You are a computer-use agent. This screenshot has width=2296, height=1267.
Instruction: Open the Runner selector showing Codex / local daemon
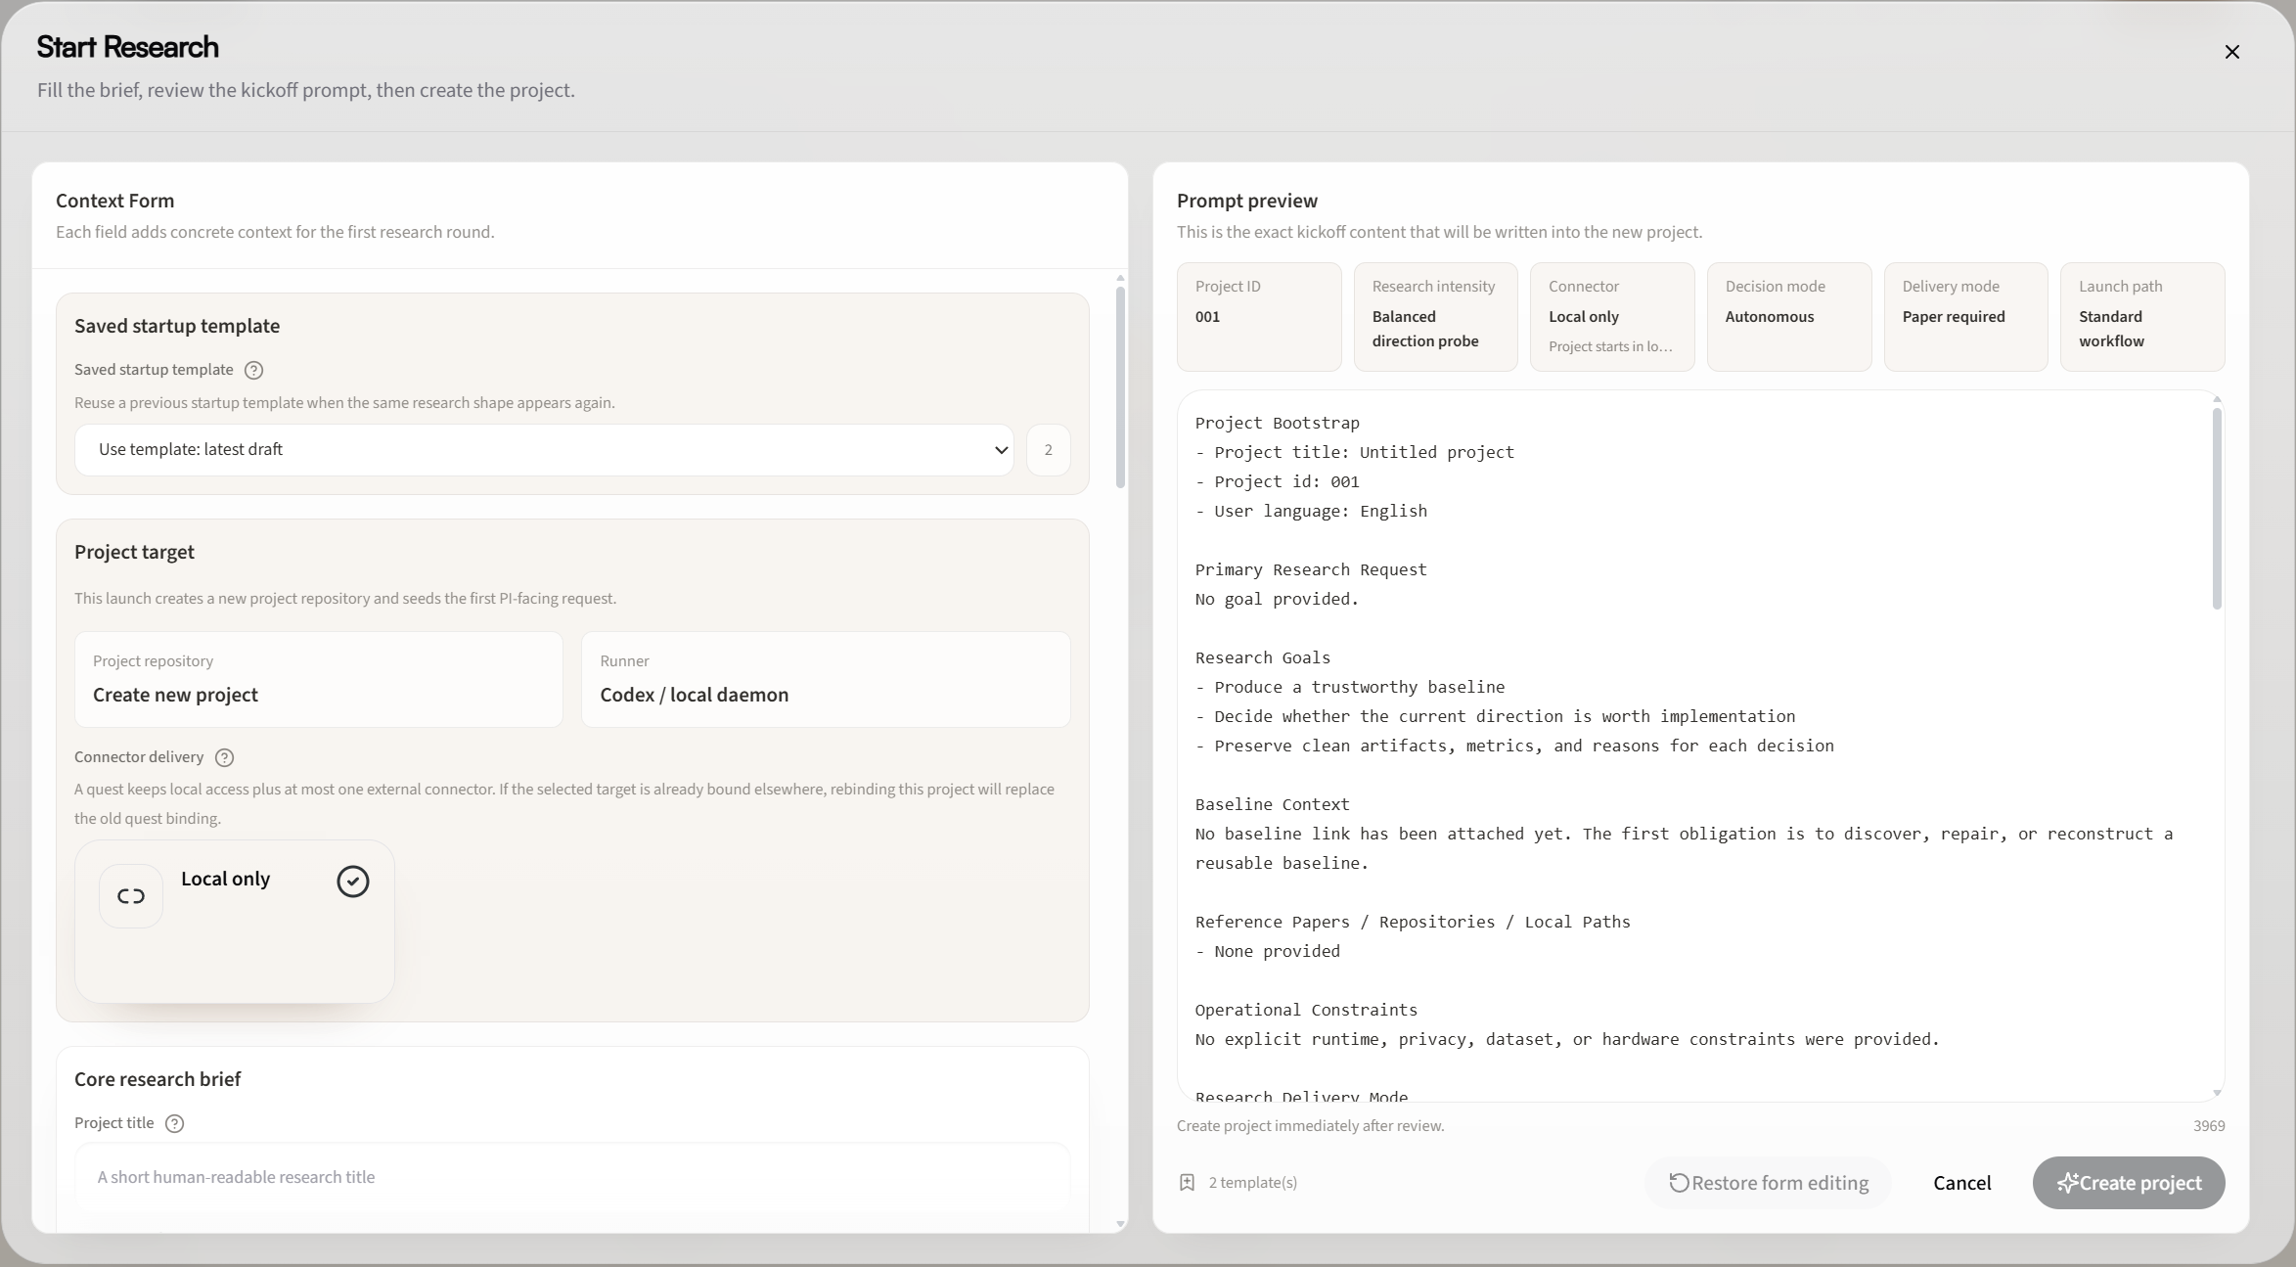click(x=825, y=679)
